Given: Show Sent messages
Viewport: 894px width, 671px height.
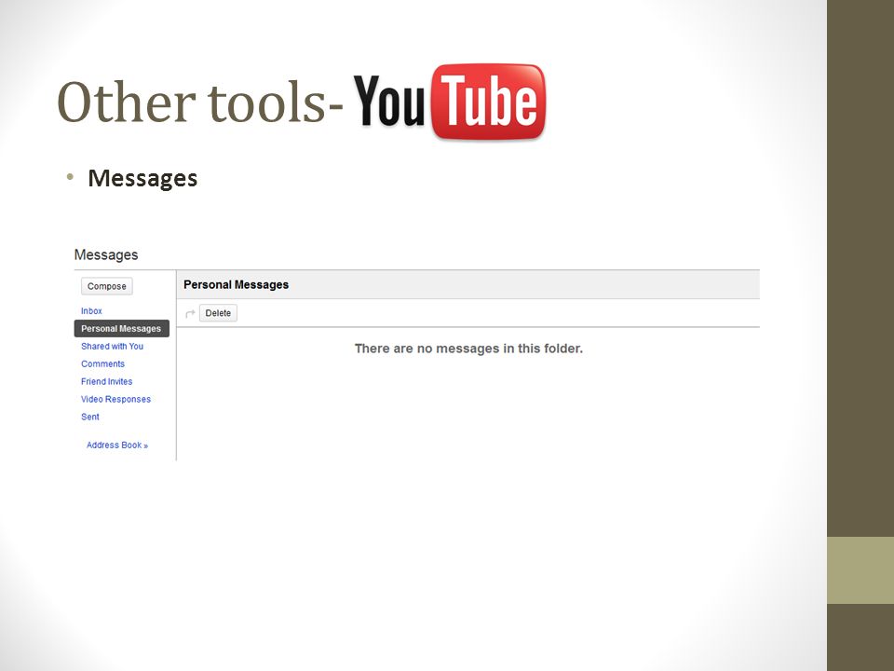Looking at the screenshot, I should 90,418.
